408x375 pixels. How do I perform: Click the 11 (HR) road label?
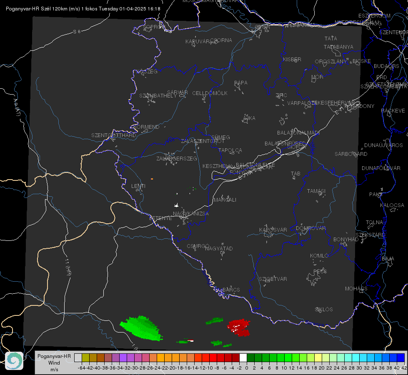click(x=68, y=267)
